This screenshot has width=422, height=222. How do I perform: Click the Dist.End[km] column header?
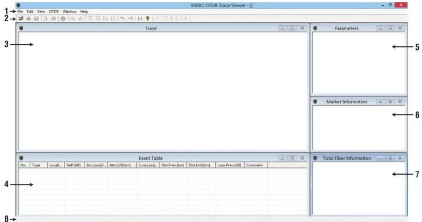(x=201, y=165)
